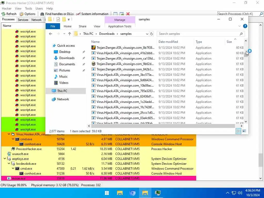Switch to the Services tab

point(23,20)
